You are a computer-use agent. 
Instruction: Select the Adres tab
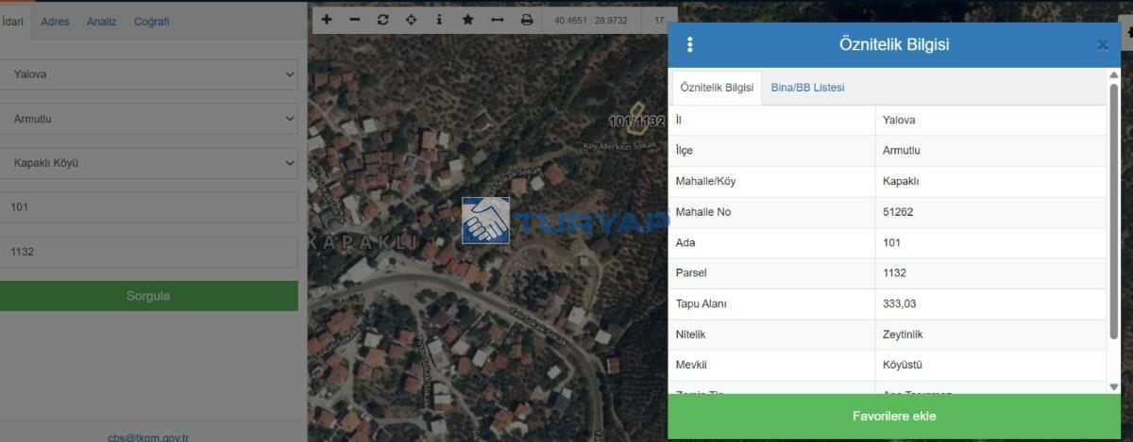[55, 22]
